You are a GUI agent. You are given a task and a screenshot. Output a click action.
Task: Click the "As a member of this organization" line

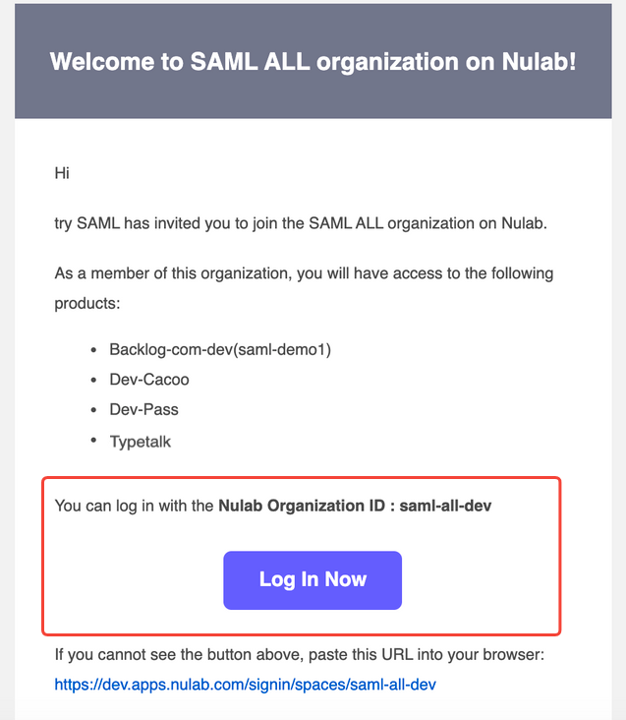[304, 273]
